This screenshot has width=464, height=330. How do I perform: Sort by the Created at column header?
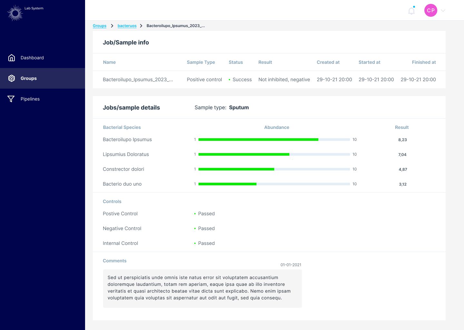[328, 62]
